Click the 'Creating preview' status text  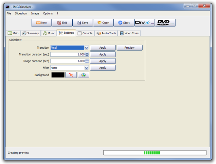(x=18, y=153)
